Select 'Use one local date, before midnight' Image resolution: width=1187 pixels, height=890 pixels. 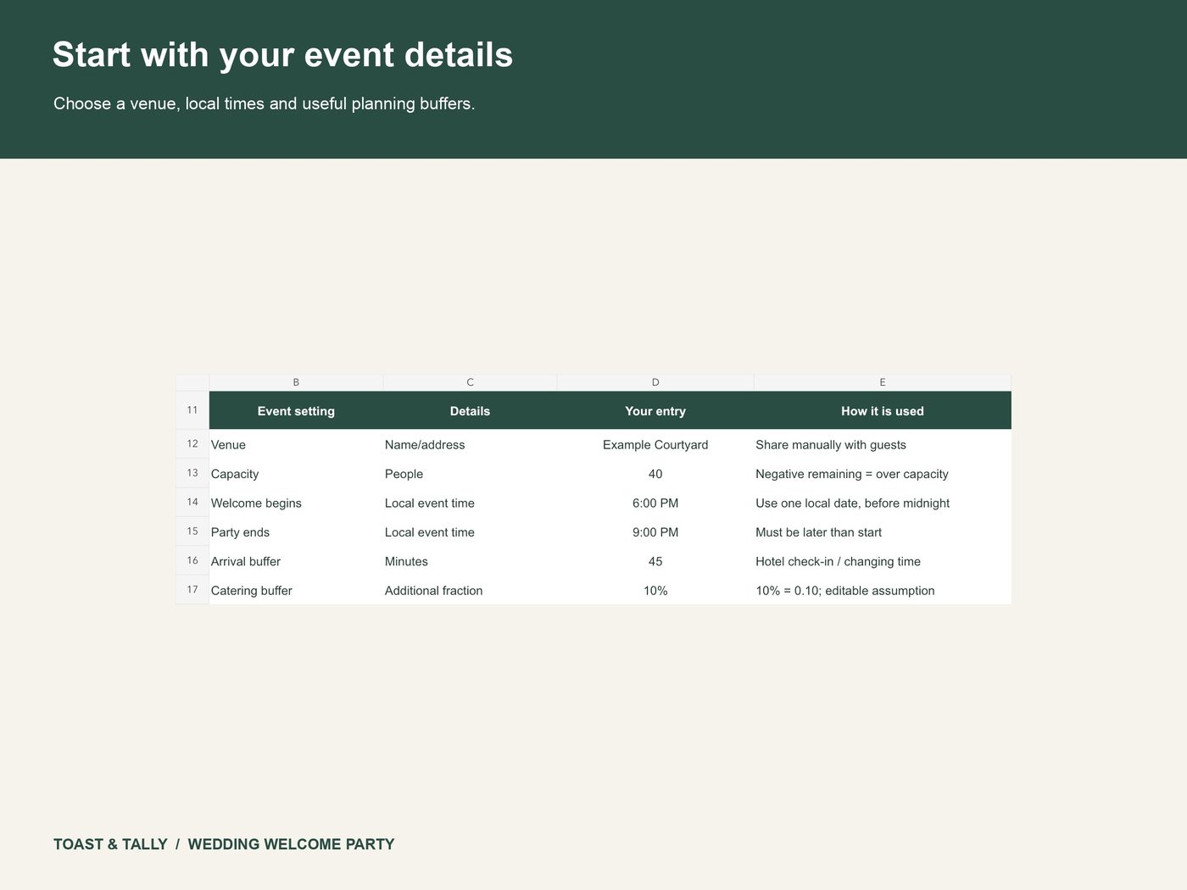[883, 503]
